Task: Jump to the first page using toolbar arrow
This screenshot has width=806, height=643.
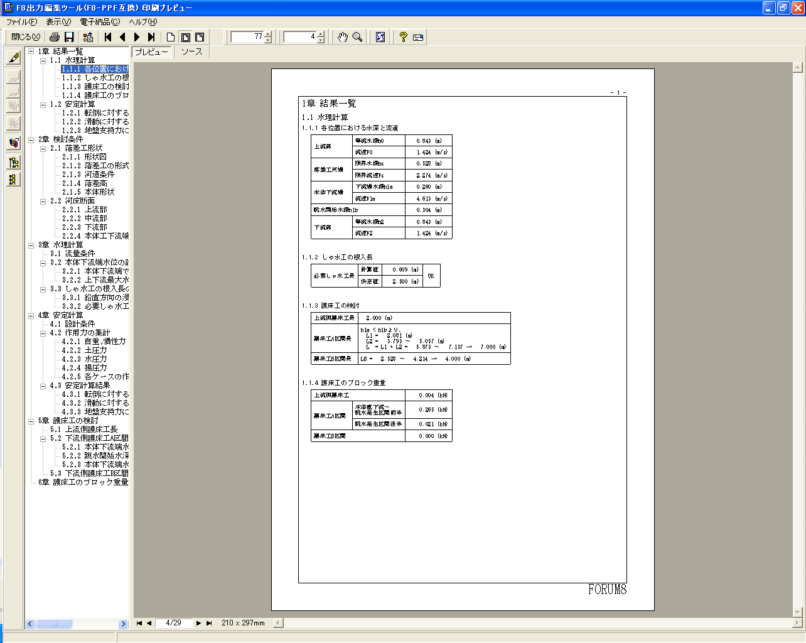Action: [x=108, y=37]
